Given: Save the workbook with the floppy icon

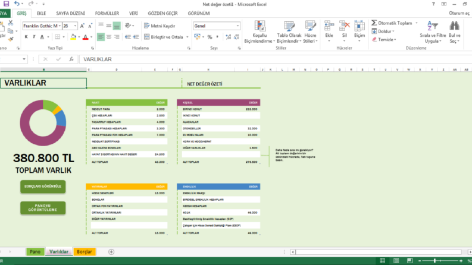Looking at the screenshot, I should pos(6,4).
